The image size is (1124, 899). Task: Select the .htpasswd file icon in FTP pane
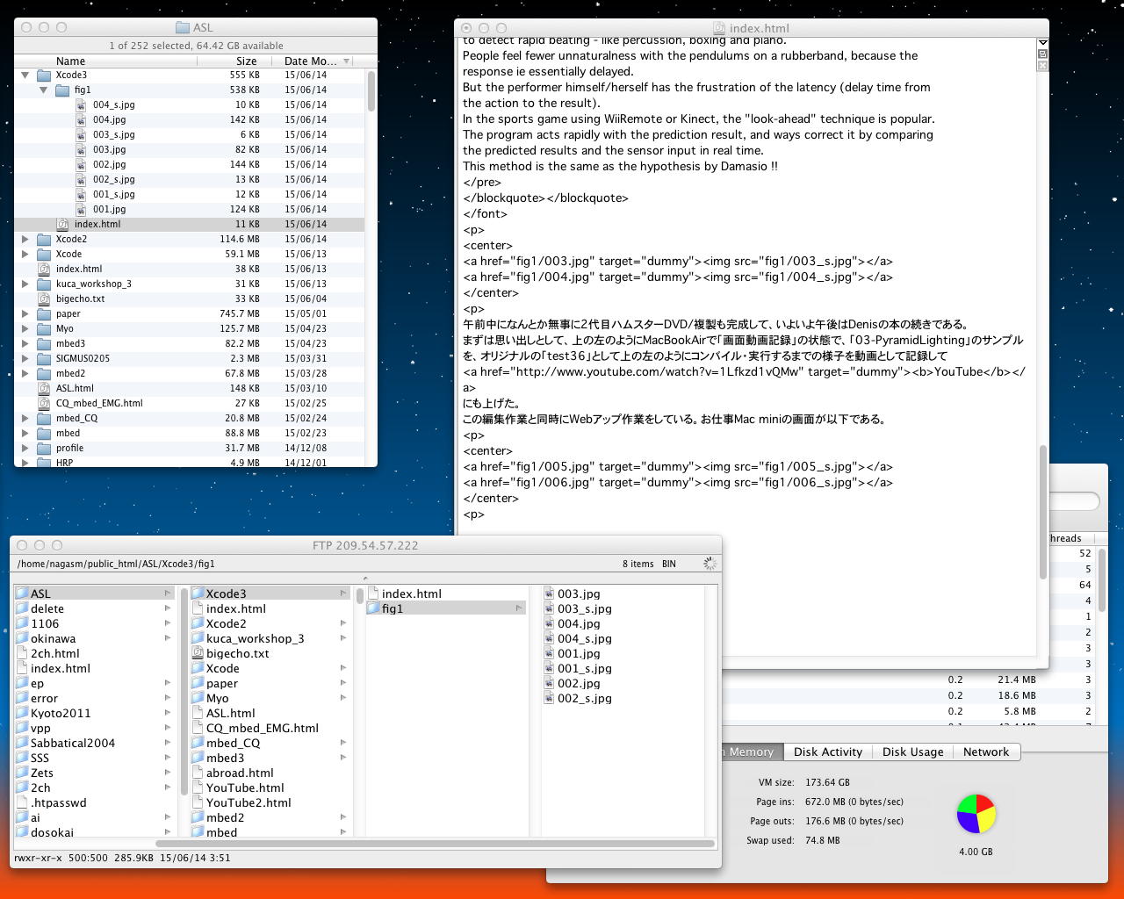point(23,802)
